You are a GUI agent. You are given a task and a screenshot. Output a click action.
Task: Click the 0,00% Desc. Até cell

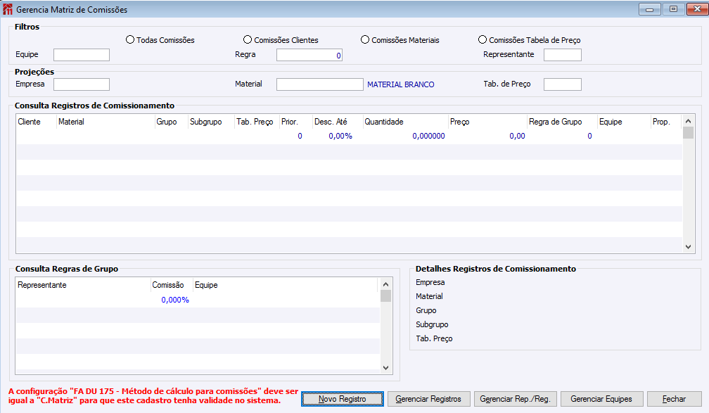[x=340, y=136]
